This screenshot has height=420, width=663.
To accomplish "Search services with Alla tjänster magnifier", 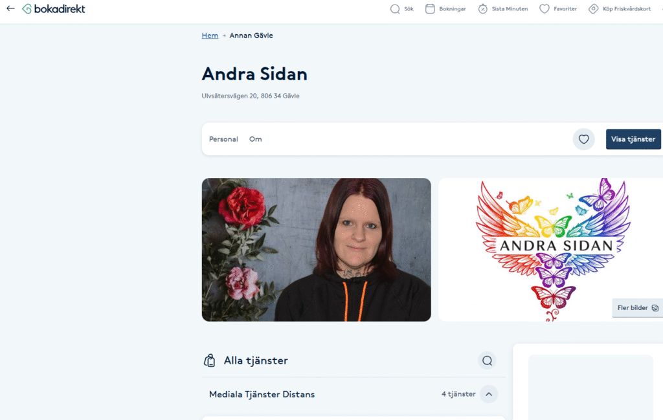I will tap(487, 360).
